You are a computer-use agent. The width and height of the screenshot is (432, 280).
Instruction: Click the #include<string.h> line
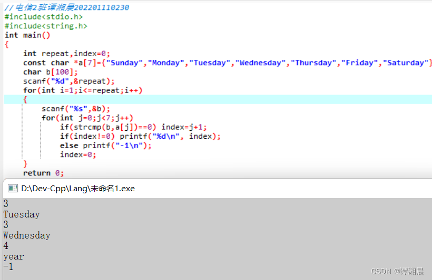(x=46, y=26)
